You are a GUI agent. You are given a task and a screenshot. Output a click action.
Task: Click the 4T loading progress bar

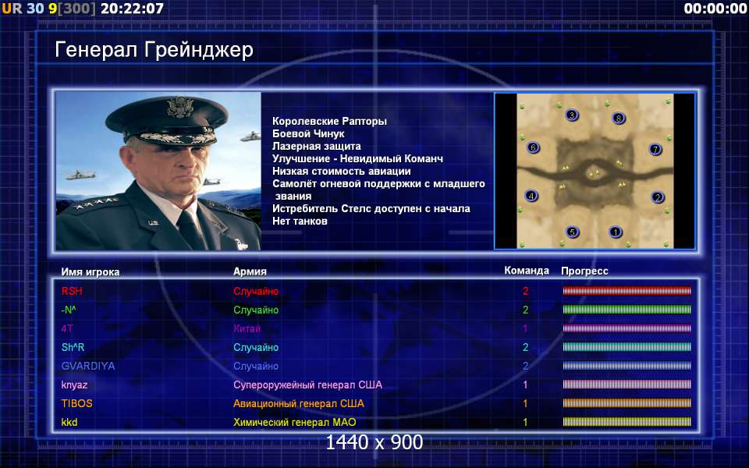pyautogui.click(x=627, y=328)
